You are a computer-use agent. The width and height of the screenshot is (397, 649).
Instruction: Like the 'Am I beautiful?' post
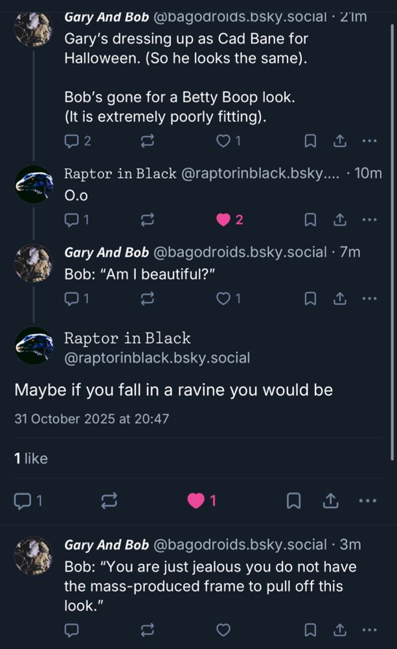coord(223,299)
